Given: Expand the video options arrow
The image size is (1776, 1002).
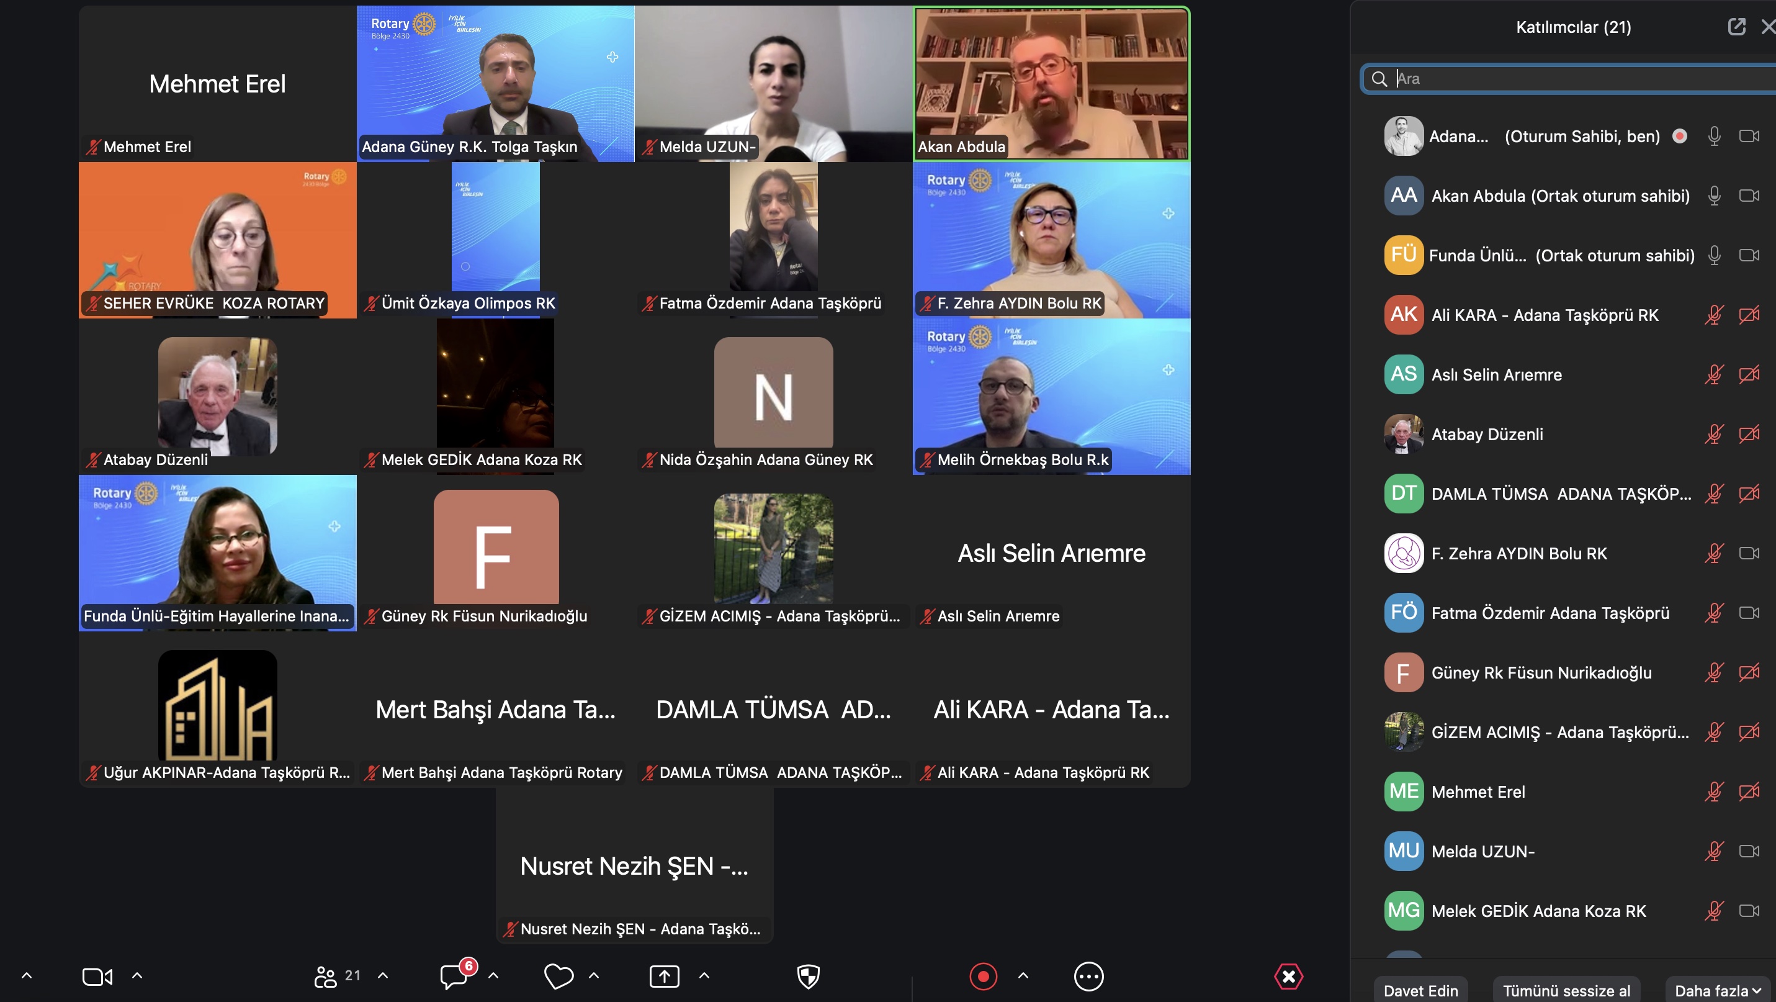Looking at the screenshot, I should [137, 976].
